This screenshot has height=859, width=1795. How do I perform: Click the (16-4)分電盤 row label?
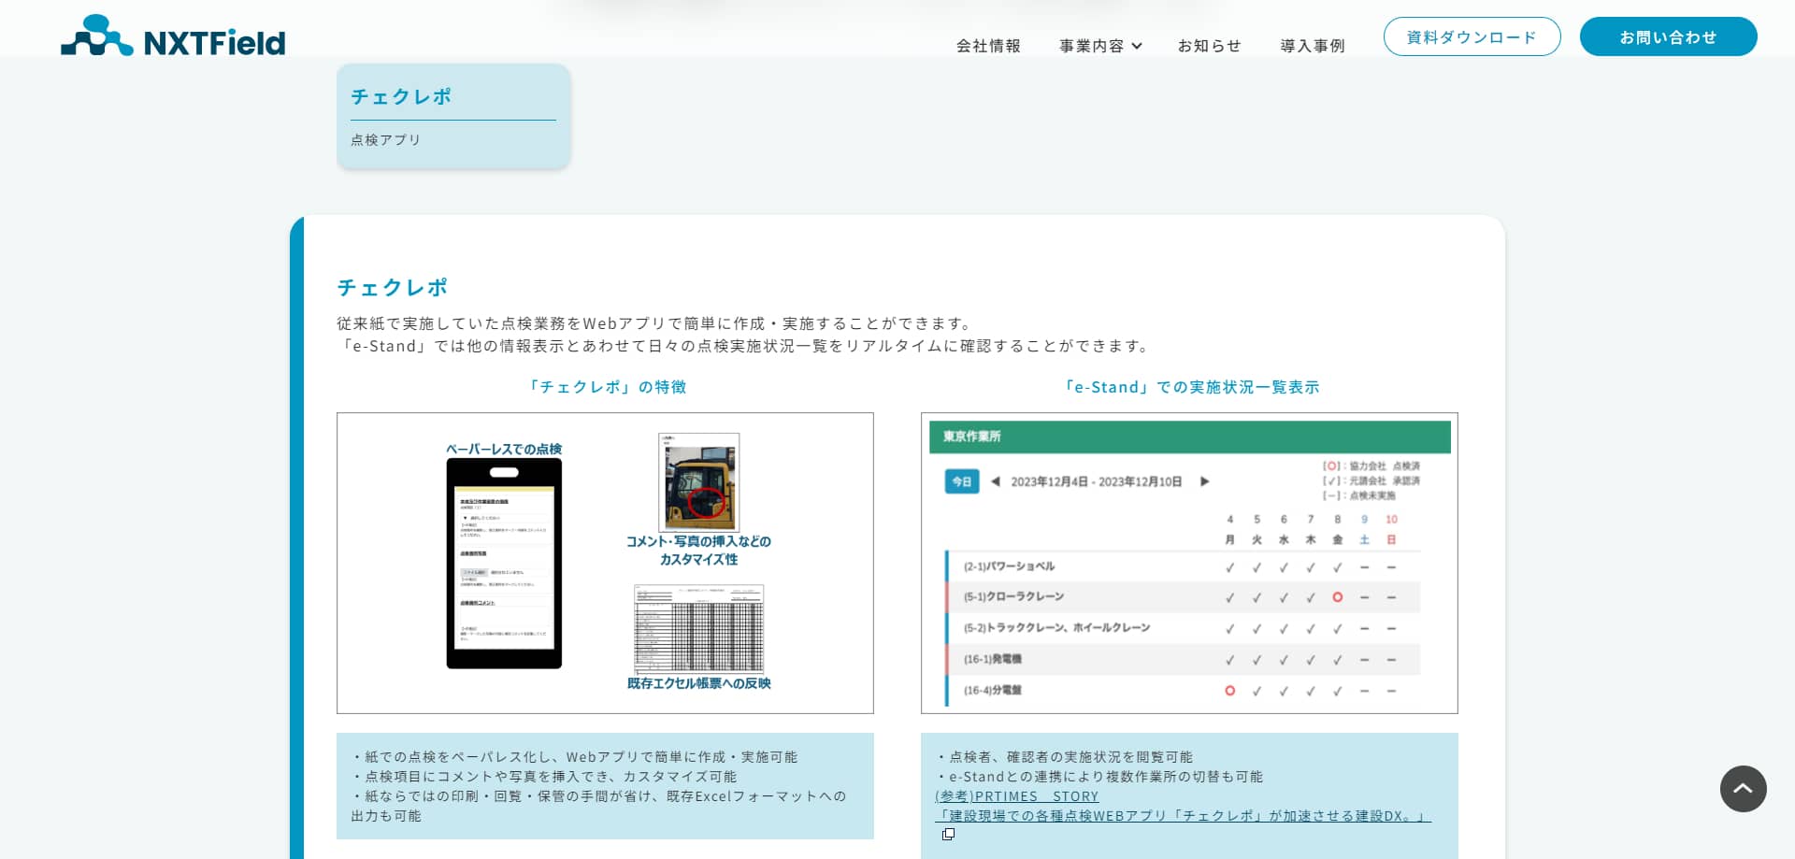tap(992, 691)
